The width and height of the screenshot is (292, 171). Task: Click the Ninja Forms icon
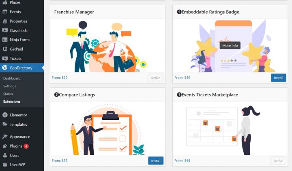pos(5,40)
